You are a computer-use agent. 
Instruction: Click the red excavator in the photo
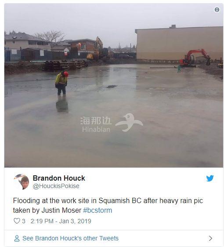click(x=195, y=58)
